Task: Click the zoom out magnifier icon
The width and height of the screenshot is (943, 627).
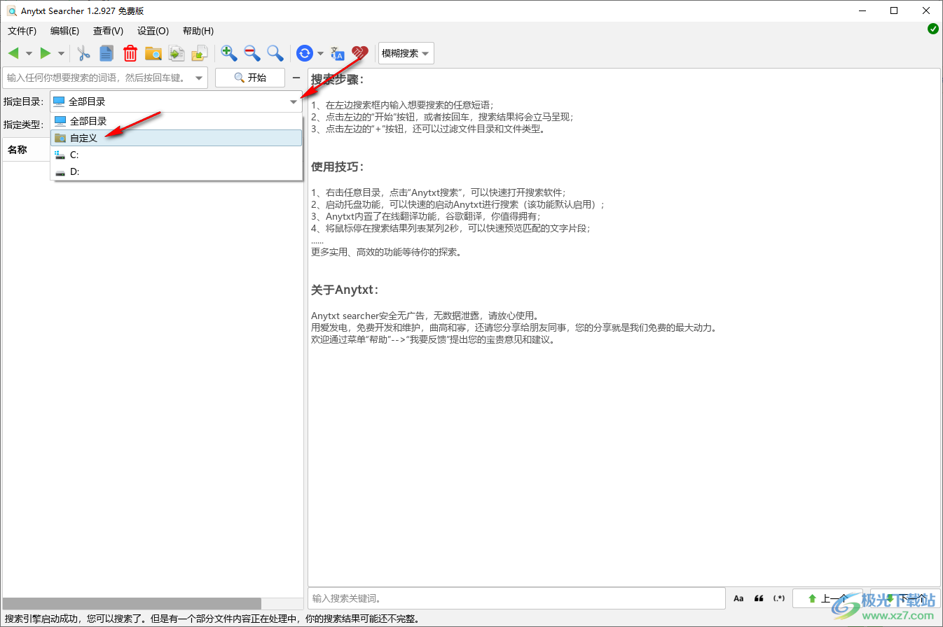Action: [x=252, y=53]
